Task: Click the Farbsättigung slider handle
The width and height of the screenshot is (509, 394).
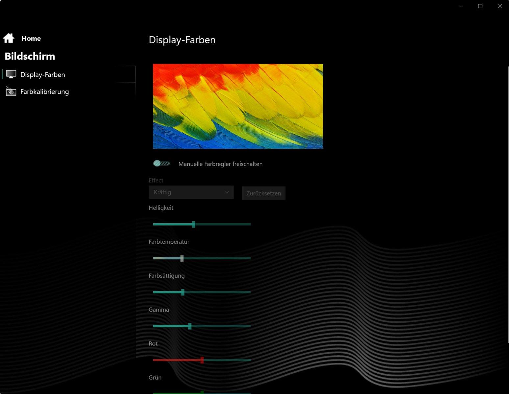Action: coord(183,292)
